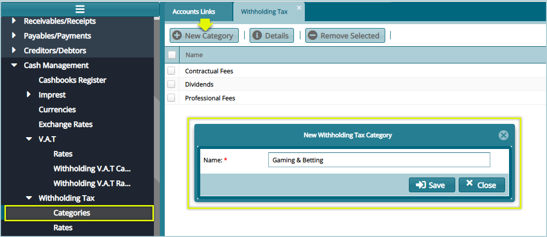Open Exchange Rates in sidebar
Image resolution: width=547 pixels, height=237 pixels.
pos(66,124)
